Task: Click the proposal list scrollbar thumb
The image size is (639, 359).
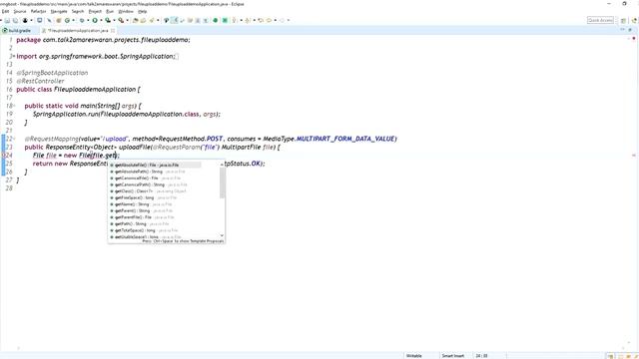Action: pyautogui.click(x=222, y=182)
